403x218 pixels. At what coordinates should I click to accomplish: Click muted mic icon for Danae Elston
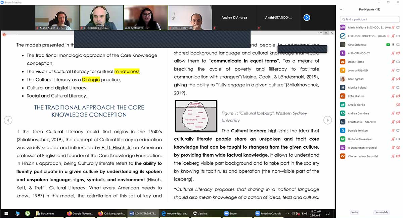pos(393,62)
